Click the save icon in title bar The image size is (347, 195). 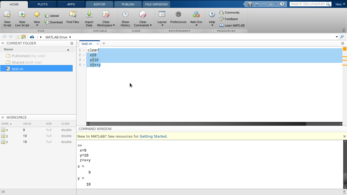[250, 4]
